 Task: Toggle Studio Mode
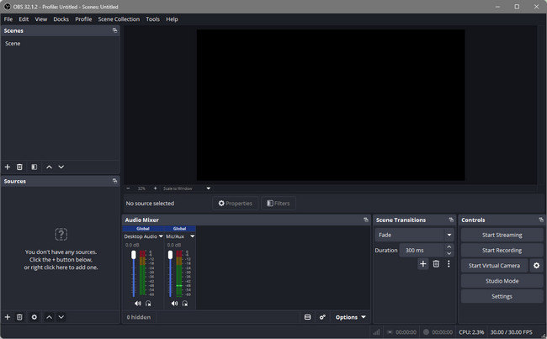click(x=502, y=281)
